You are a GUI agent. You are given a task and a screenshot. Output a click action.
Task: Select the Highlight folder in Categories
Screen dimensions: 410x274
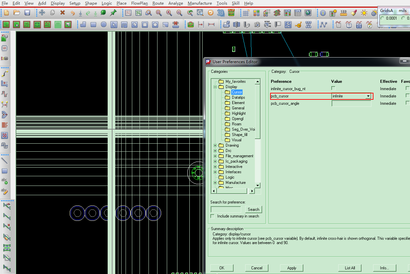tap(239, 113)
